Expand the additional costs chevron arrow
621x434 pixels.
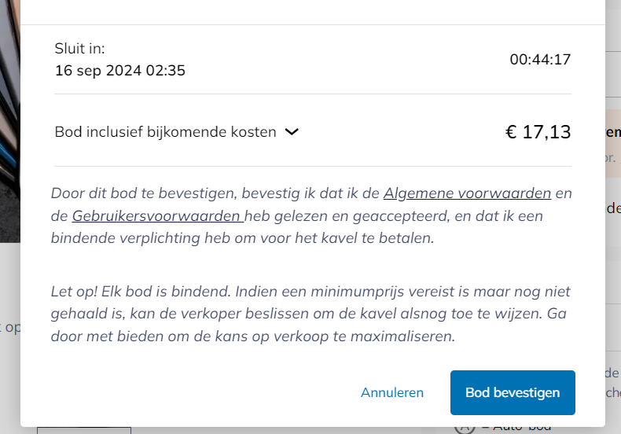292,132
